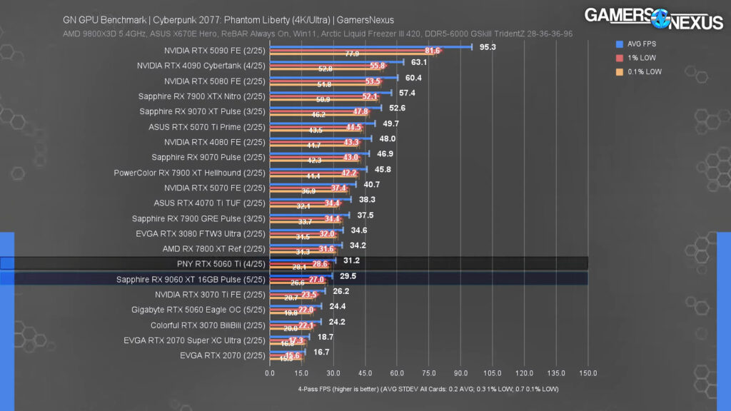Select the 'NVIDIA RTX 5070 FE (2/25)' label
The image size is (731, 411).
[214, 188]
